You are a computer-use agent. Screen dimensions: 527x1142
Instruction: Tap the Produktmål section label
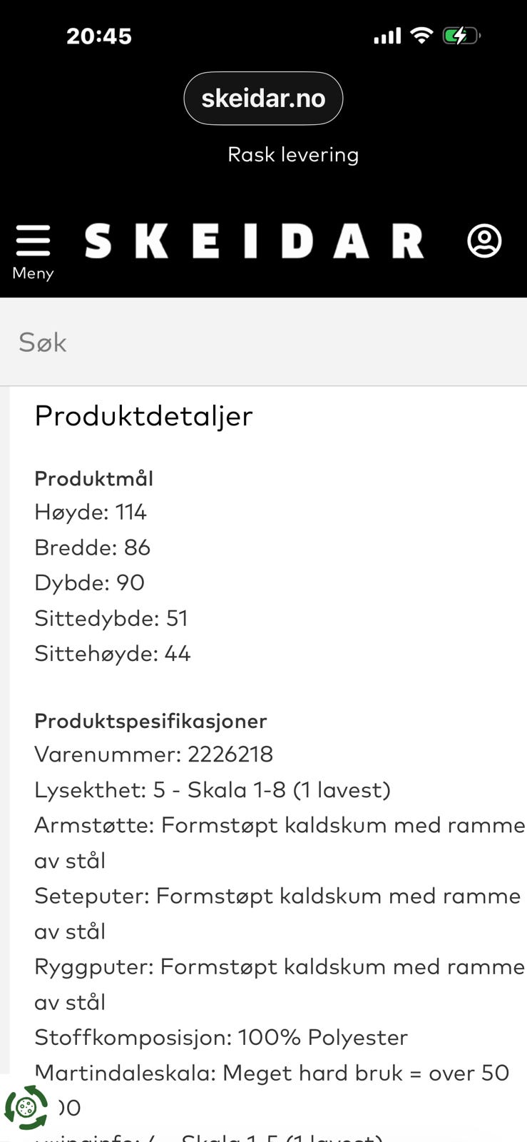(93, 478)
